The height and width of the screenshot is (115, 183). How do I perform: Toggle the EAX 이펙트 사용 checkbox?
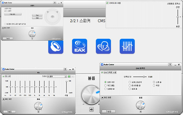102,72
